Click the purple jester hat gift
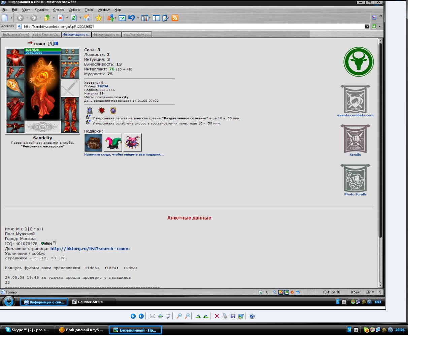Image resolution: width=431 pixels, height=344 pixels. click(132, 142)
